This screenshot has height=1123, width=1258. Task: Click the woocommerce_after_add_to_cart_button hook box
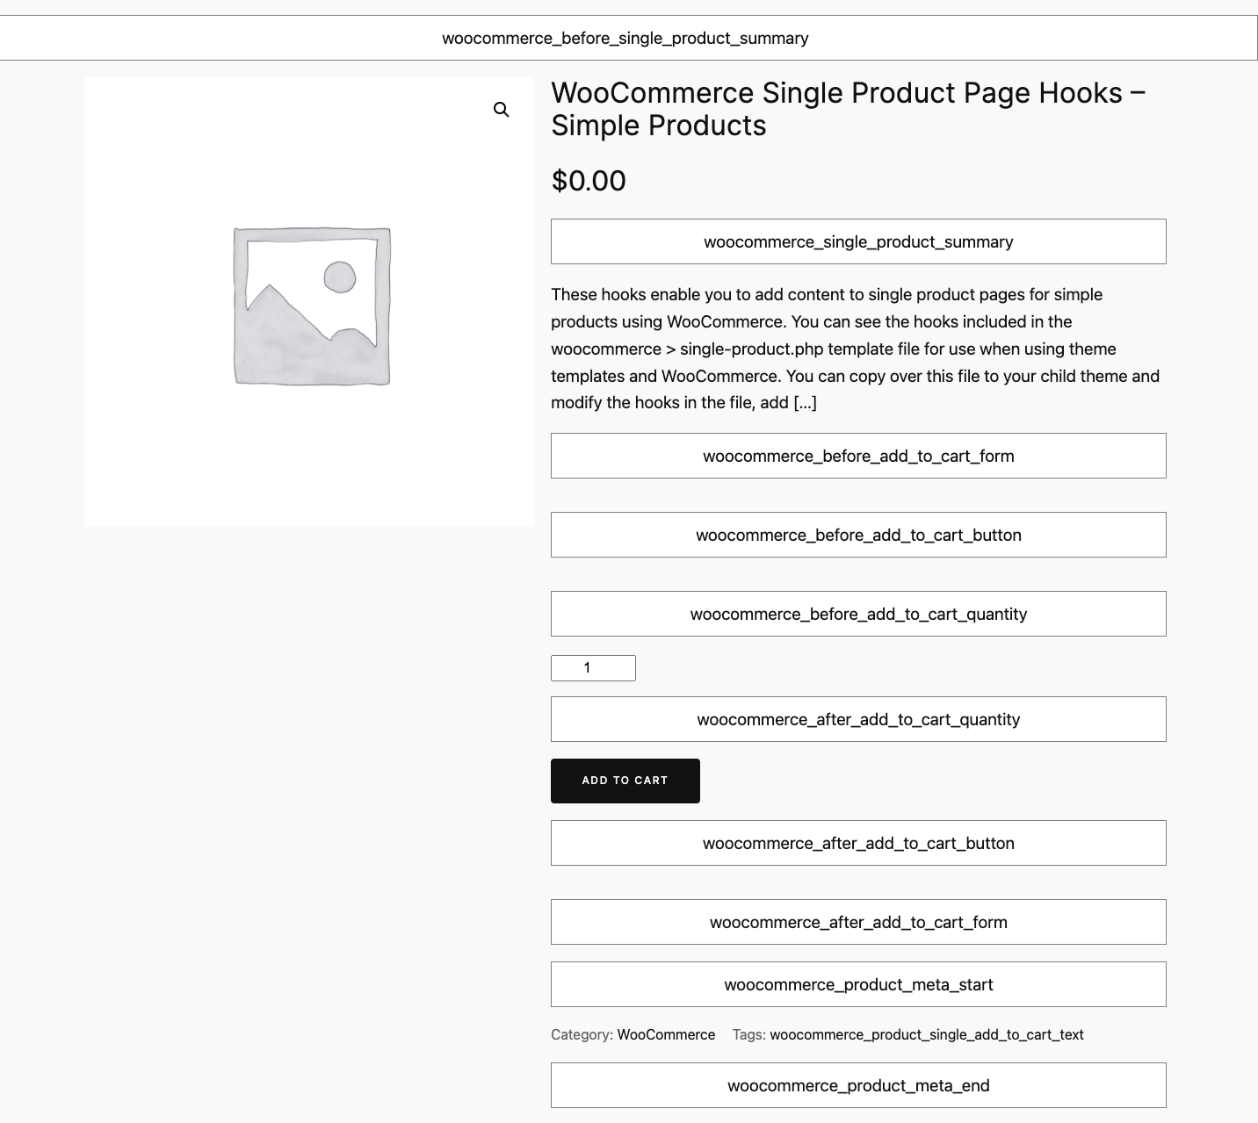858,843
